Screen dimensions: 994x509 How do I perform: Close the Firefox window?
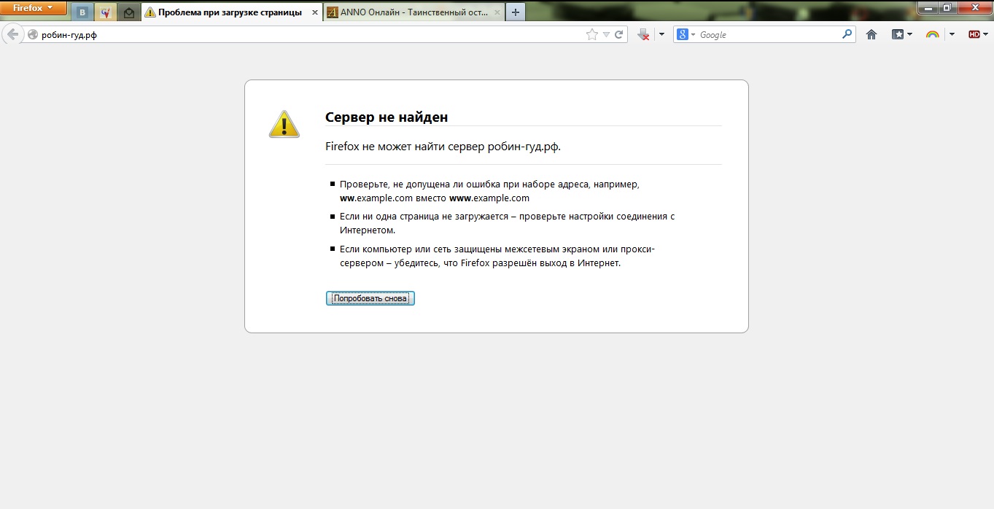(x=974, y=7)
